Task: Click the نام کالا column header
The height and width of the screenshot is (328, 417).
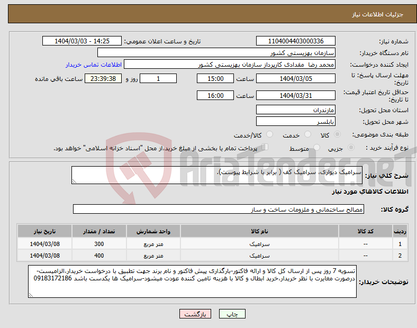Action: (259, 231)
